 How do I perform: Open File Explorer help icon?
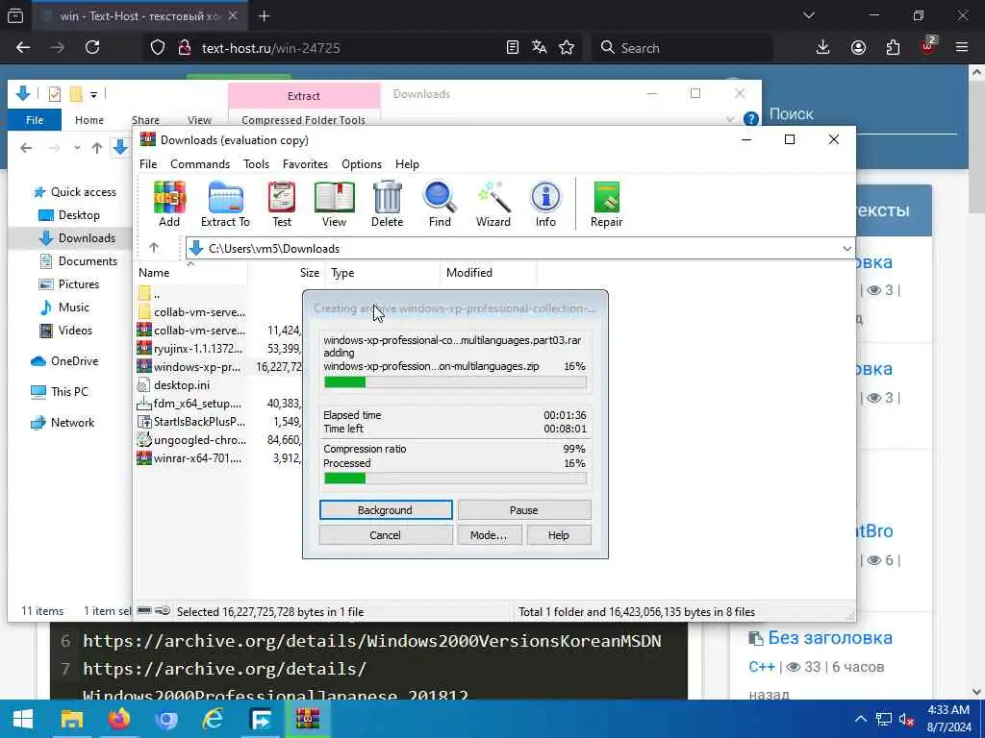click(750, 118)
